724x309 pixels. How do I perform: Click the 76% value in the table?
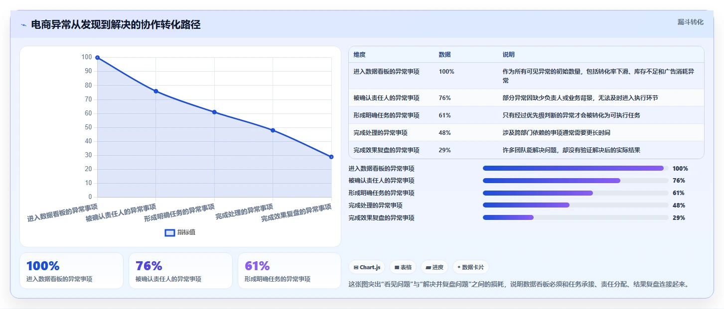point(445,98)
